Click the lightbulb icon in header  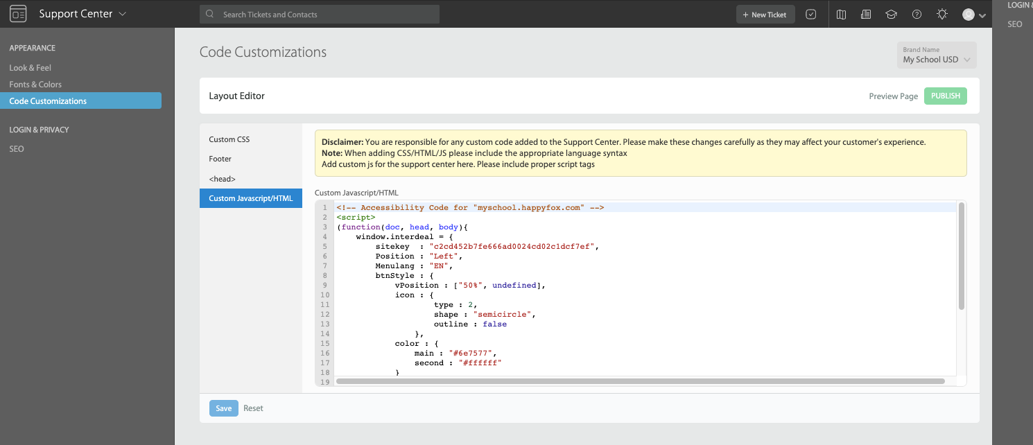941,15
